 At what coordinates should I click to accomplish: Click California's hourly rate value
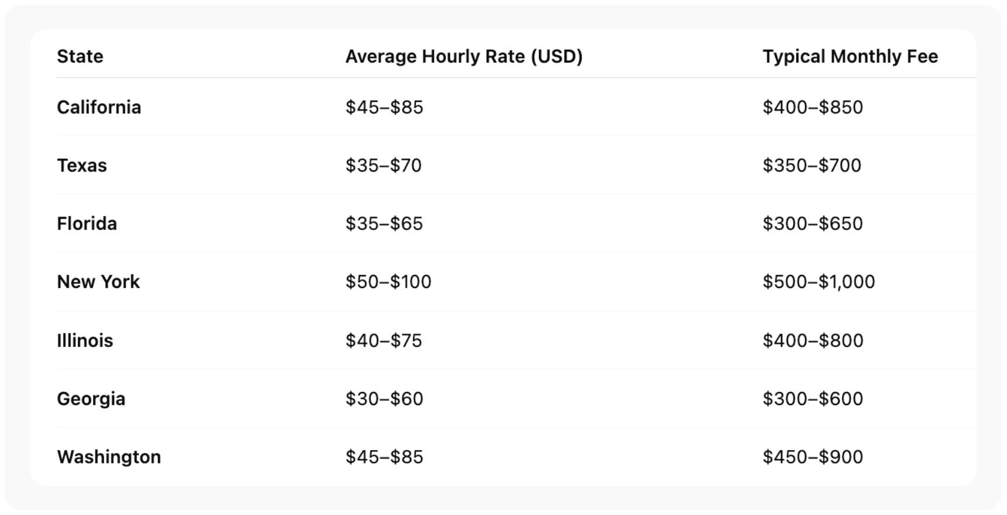384,107
